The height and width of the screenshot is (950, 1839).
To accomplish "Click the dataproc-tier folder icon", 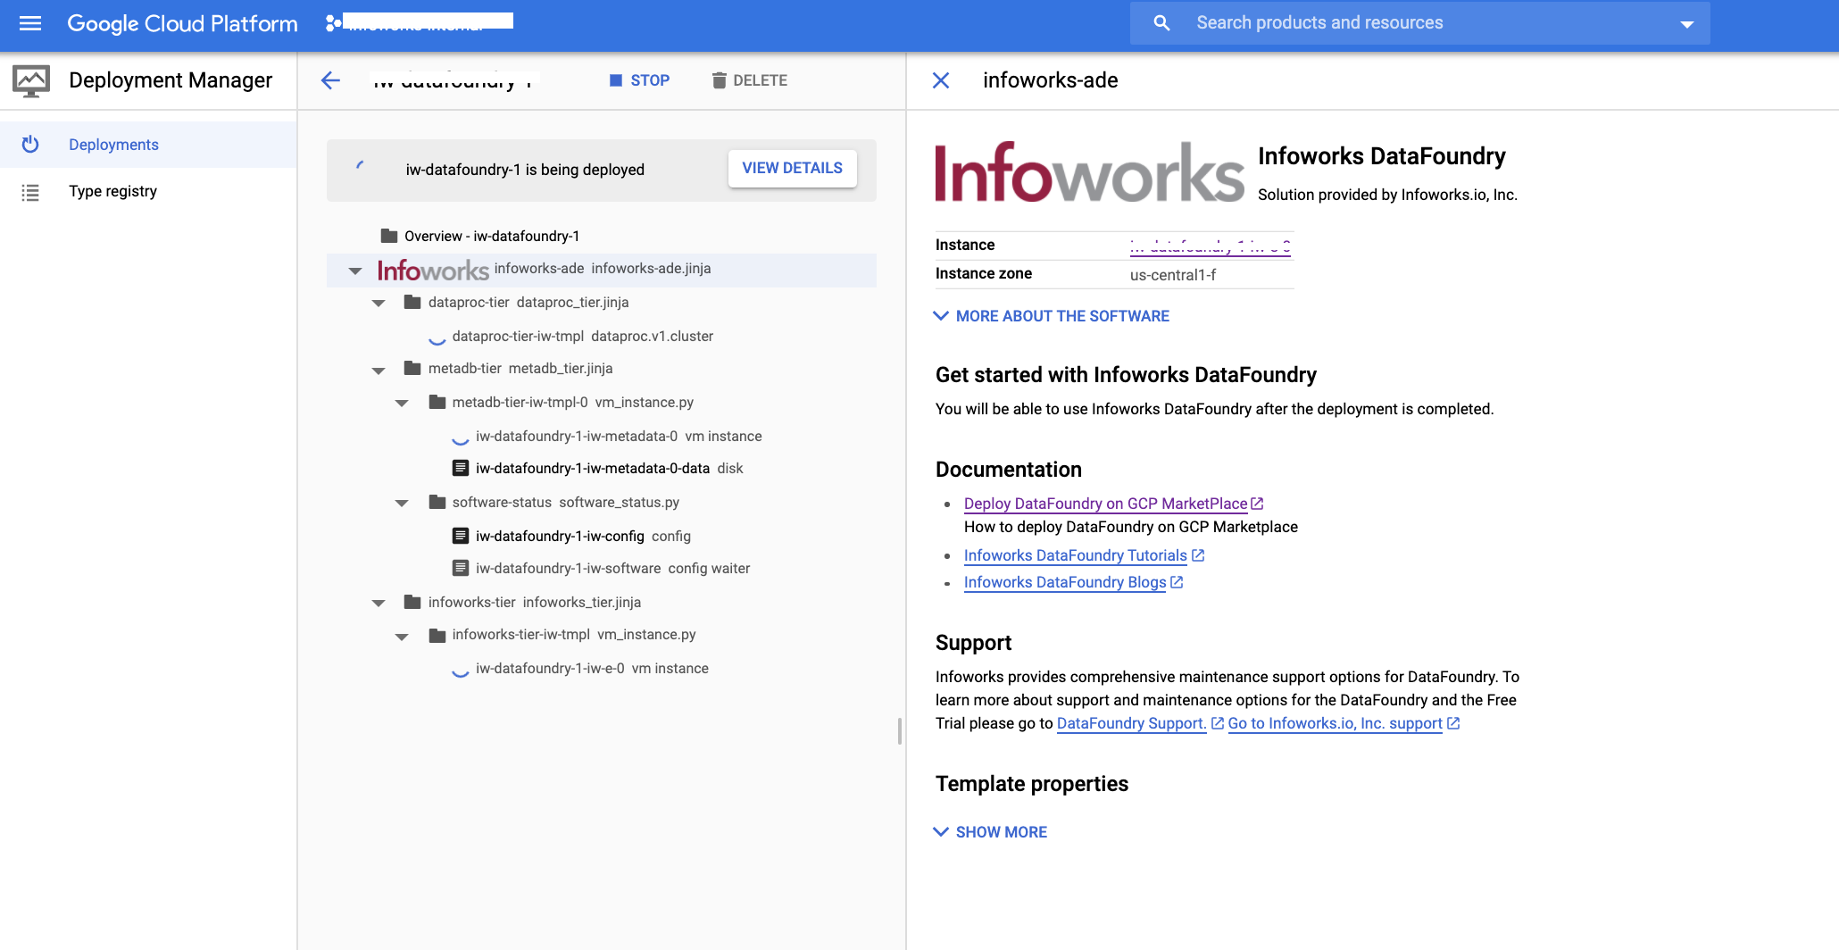I will [412, 302].
